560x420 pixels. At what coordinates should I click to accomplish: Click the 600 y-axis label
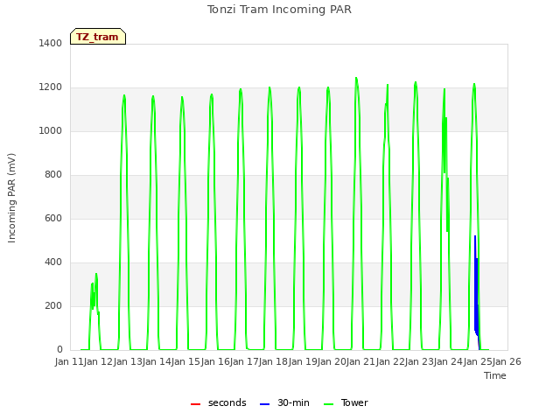tap(53, 219)
